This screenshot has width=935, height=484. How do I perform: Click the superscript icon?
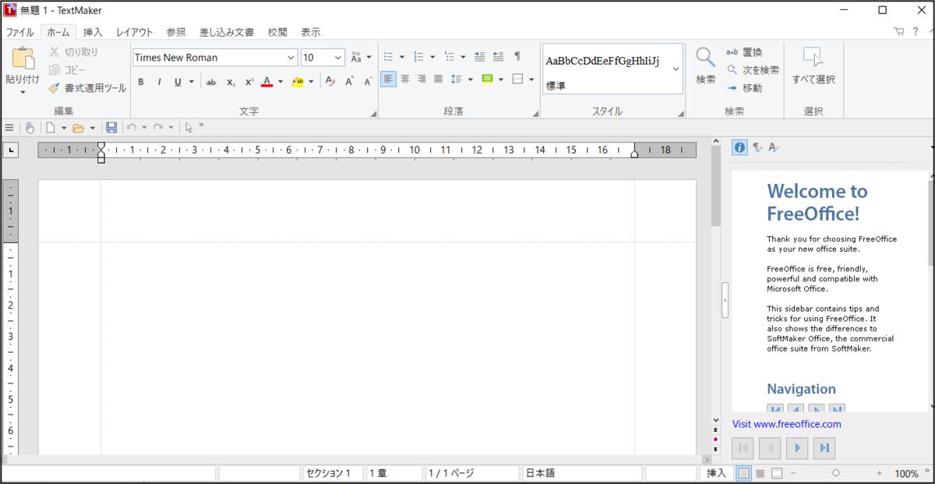[248, 81]
